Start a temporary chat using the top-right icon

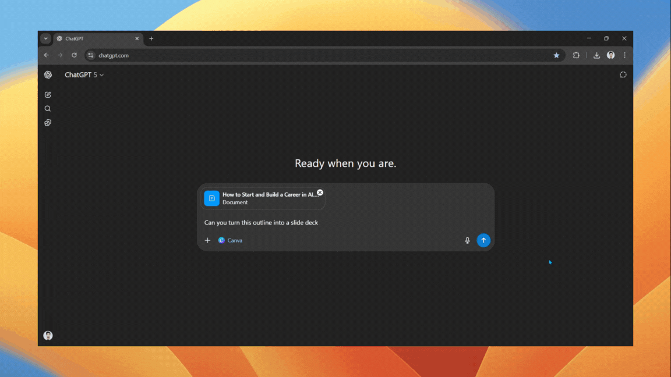(x=623, y=74)
